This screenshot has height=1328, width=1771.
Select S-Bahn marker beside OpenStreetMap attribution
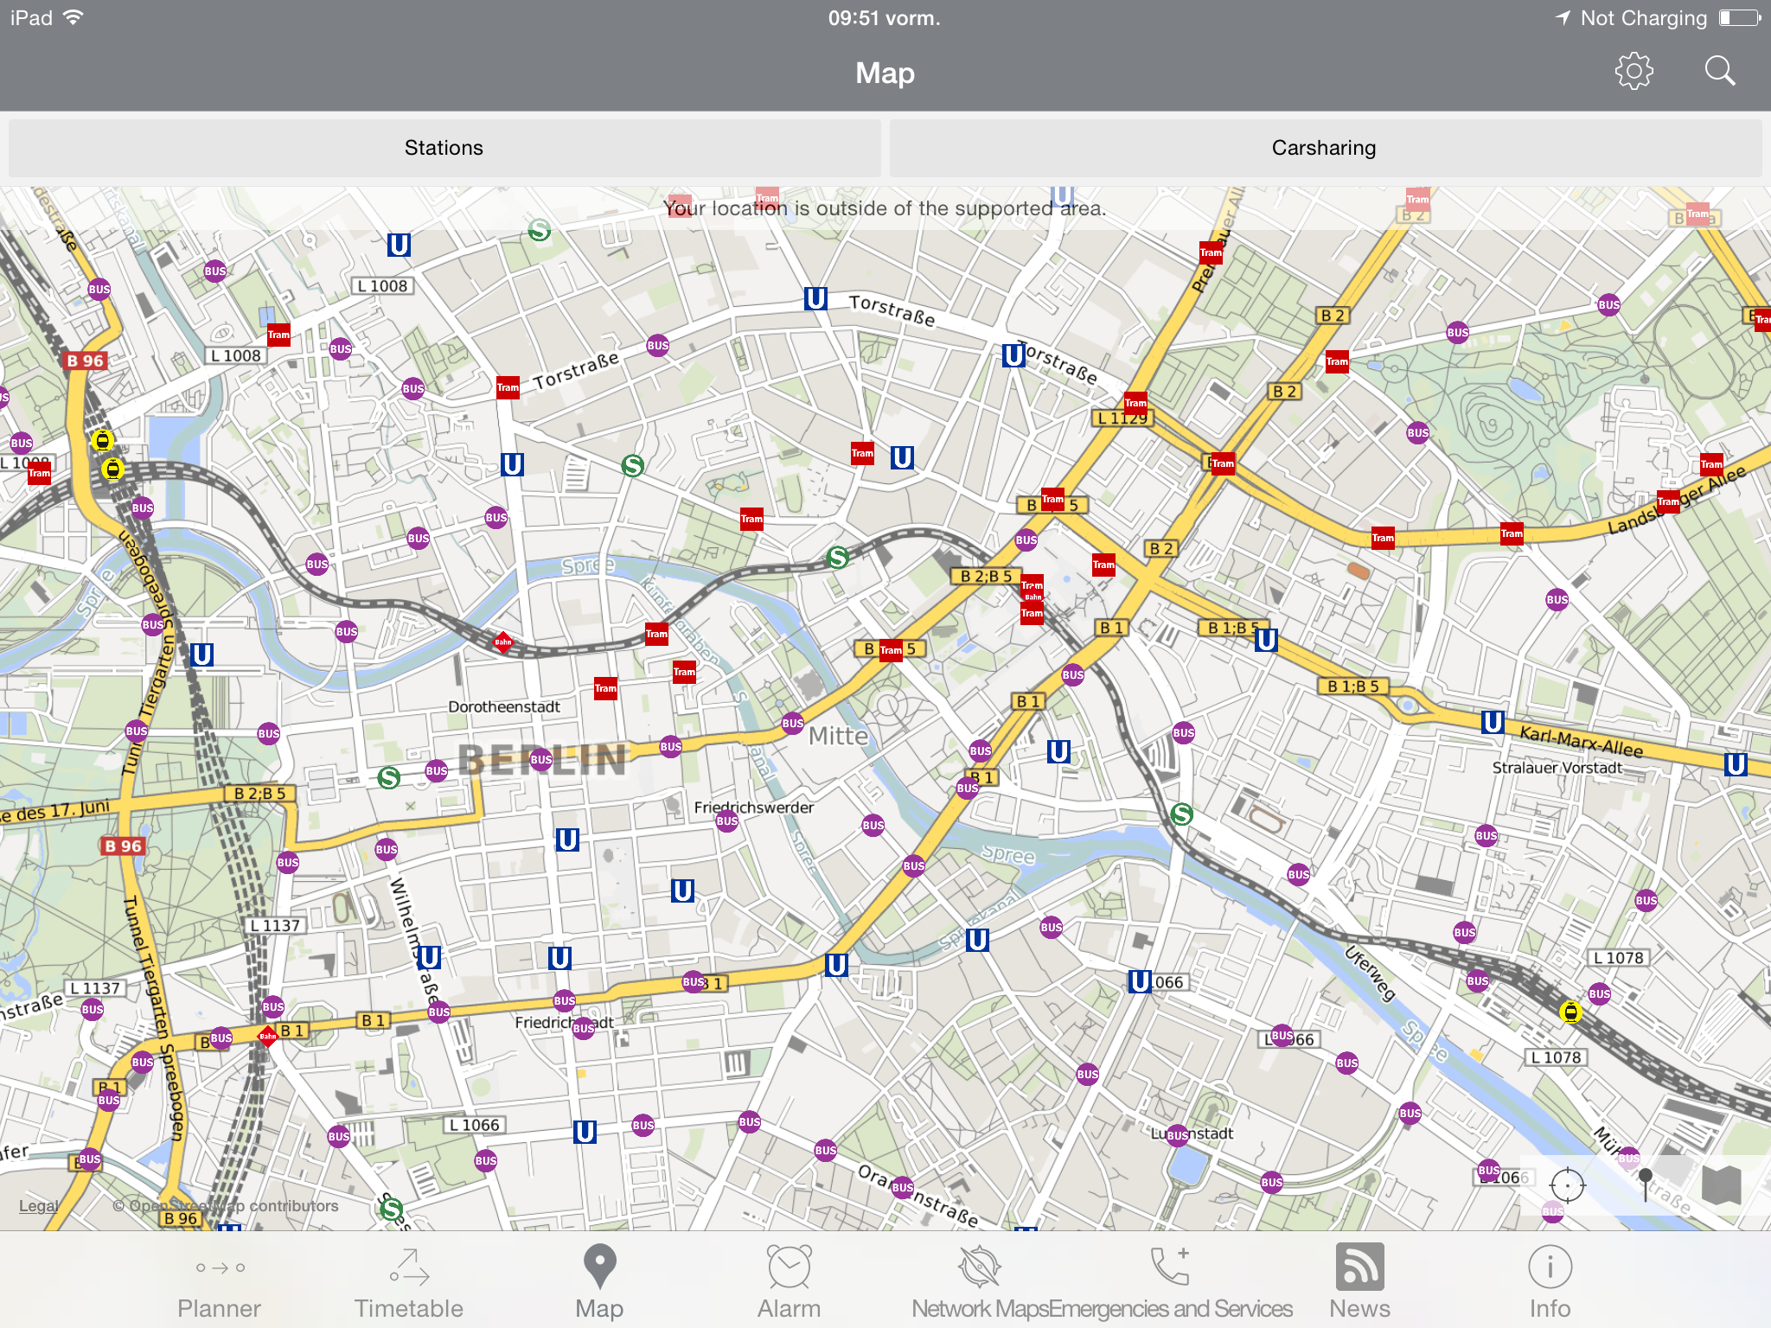(x=391, y=1208)
